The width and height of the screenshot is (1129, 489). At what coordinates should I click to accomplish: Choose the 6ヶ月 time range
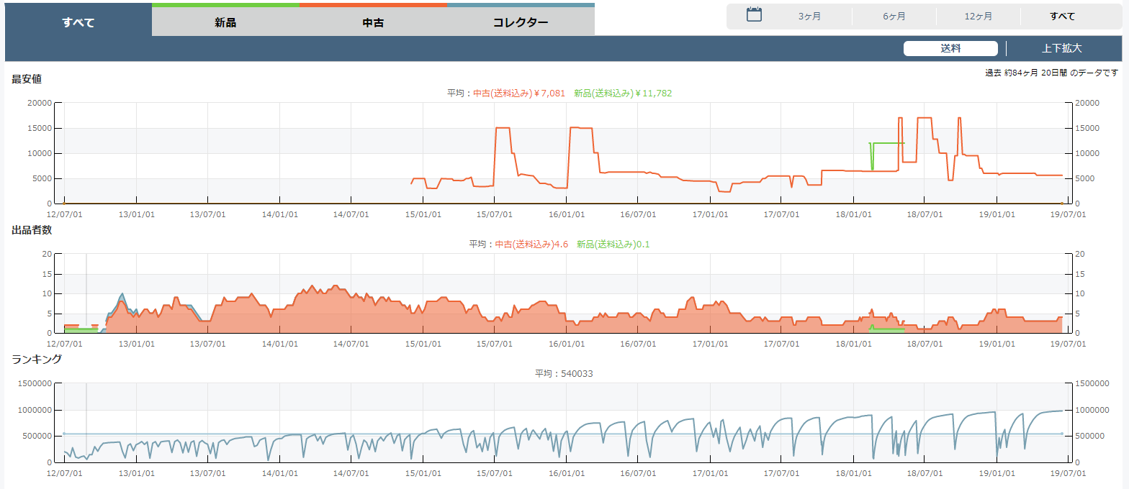click(x=894, y=17)
